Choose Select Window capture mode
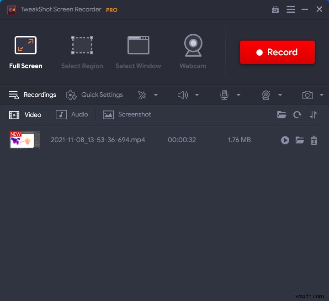This screenshot has width=329, height=301. pyautogui.click(x=138, y=52)
